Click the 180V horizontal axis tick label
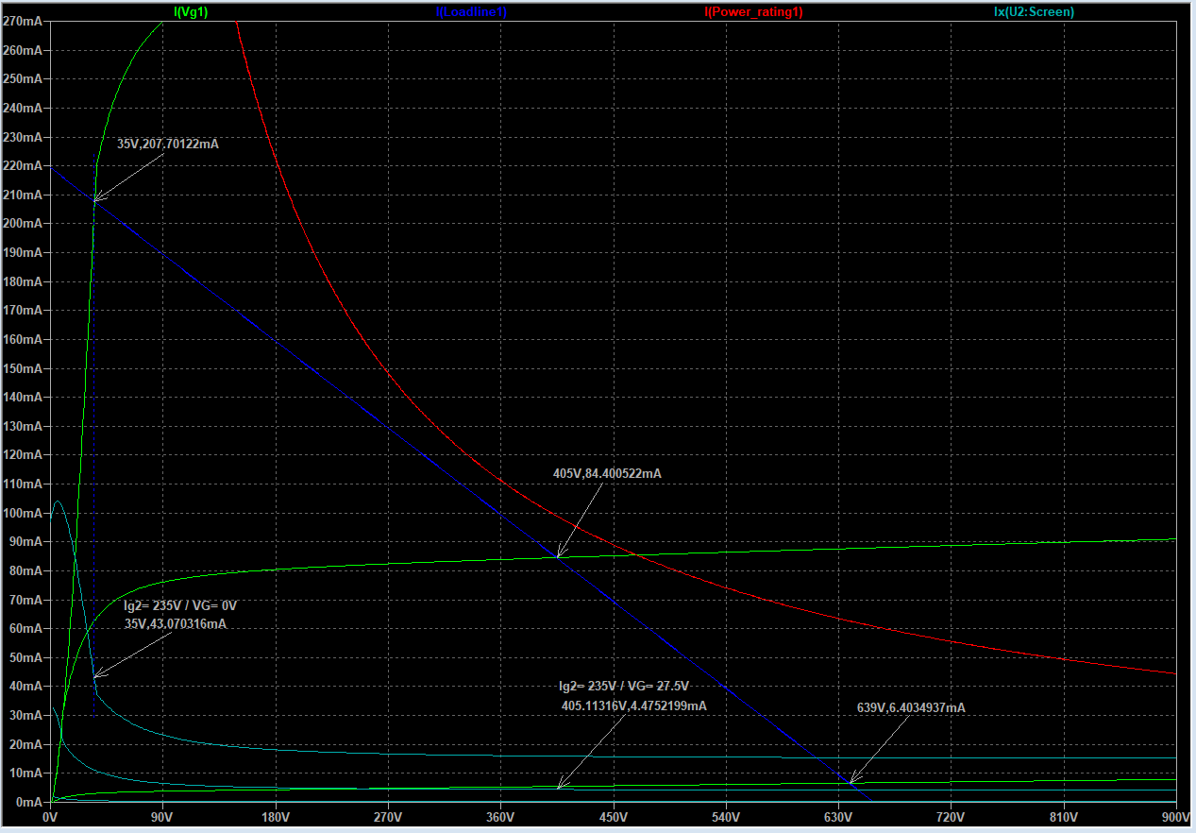This screenshot has width=1196, height=833. point(276,816)
